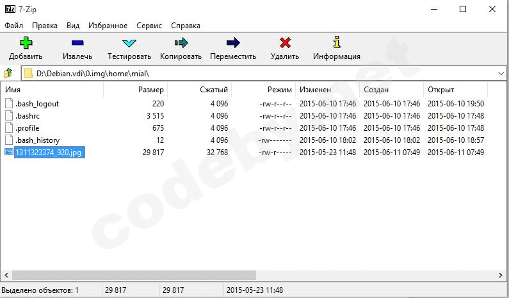Select the .profile file name
The image size is (509, 298).
(x=27, y=128)
